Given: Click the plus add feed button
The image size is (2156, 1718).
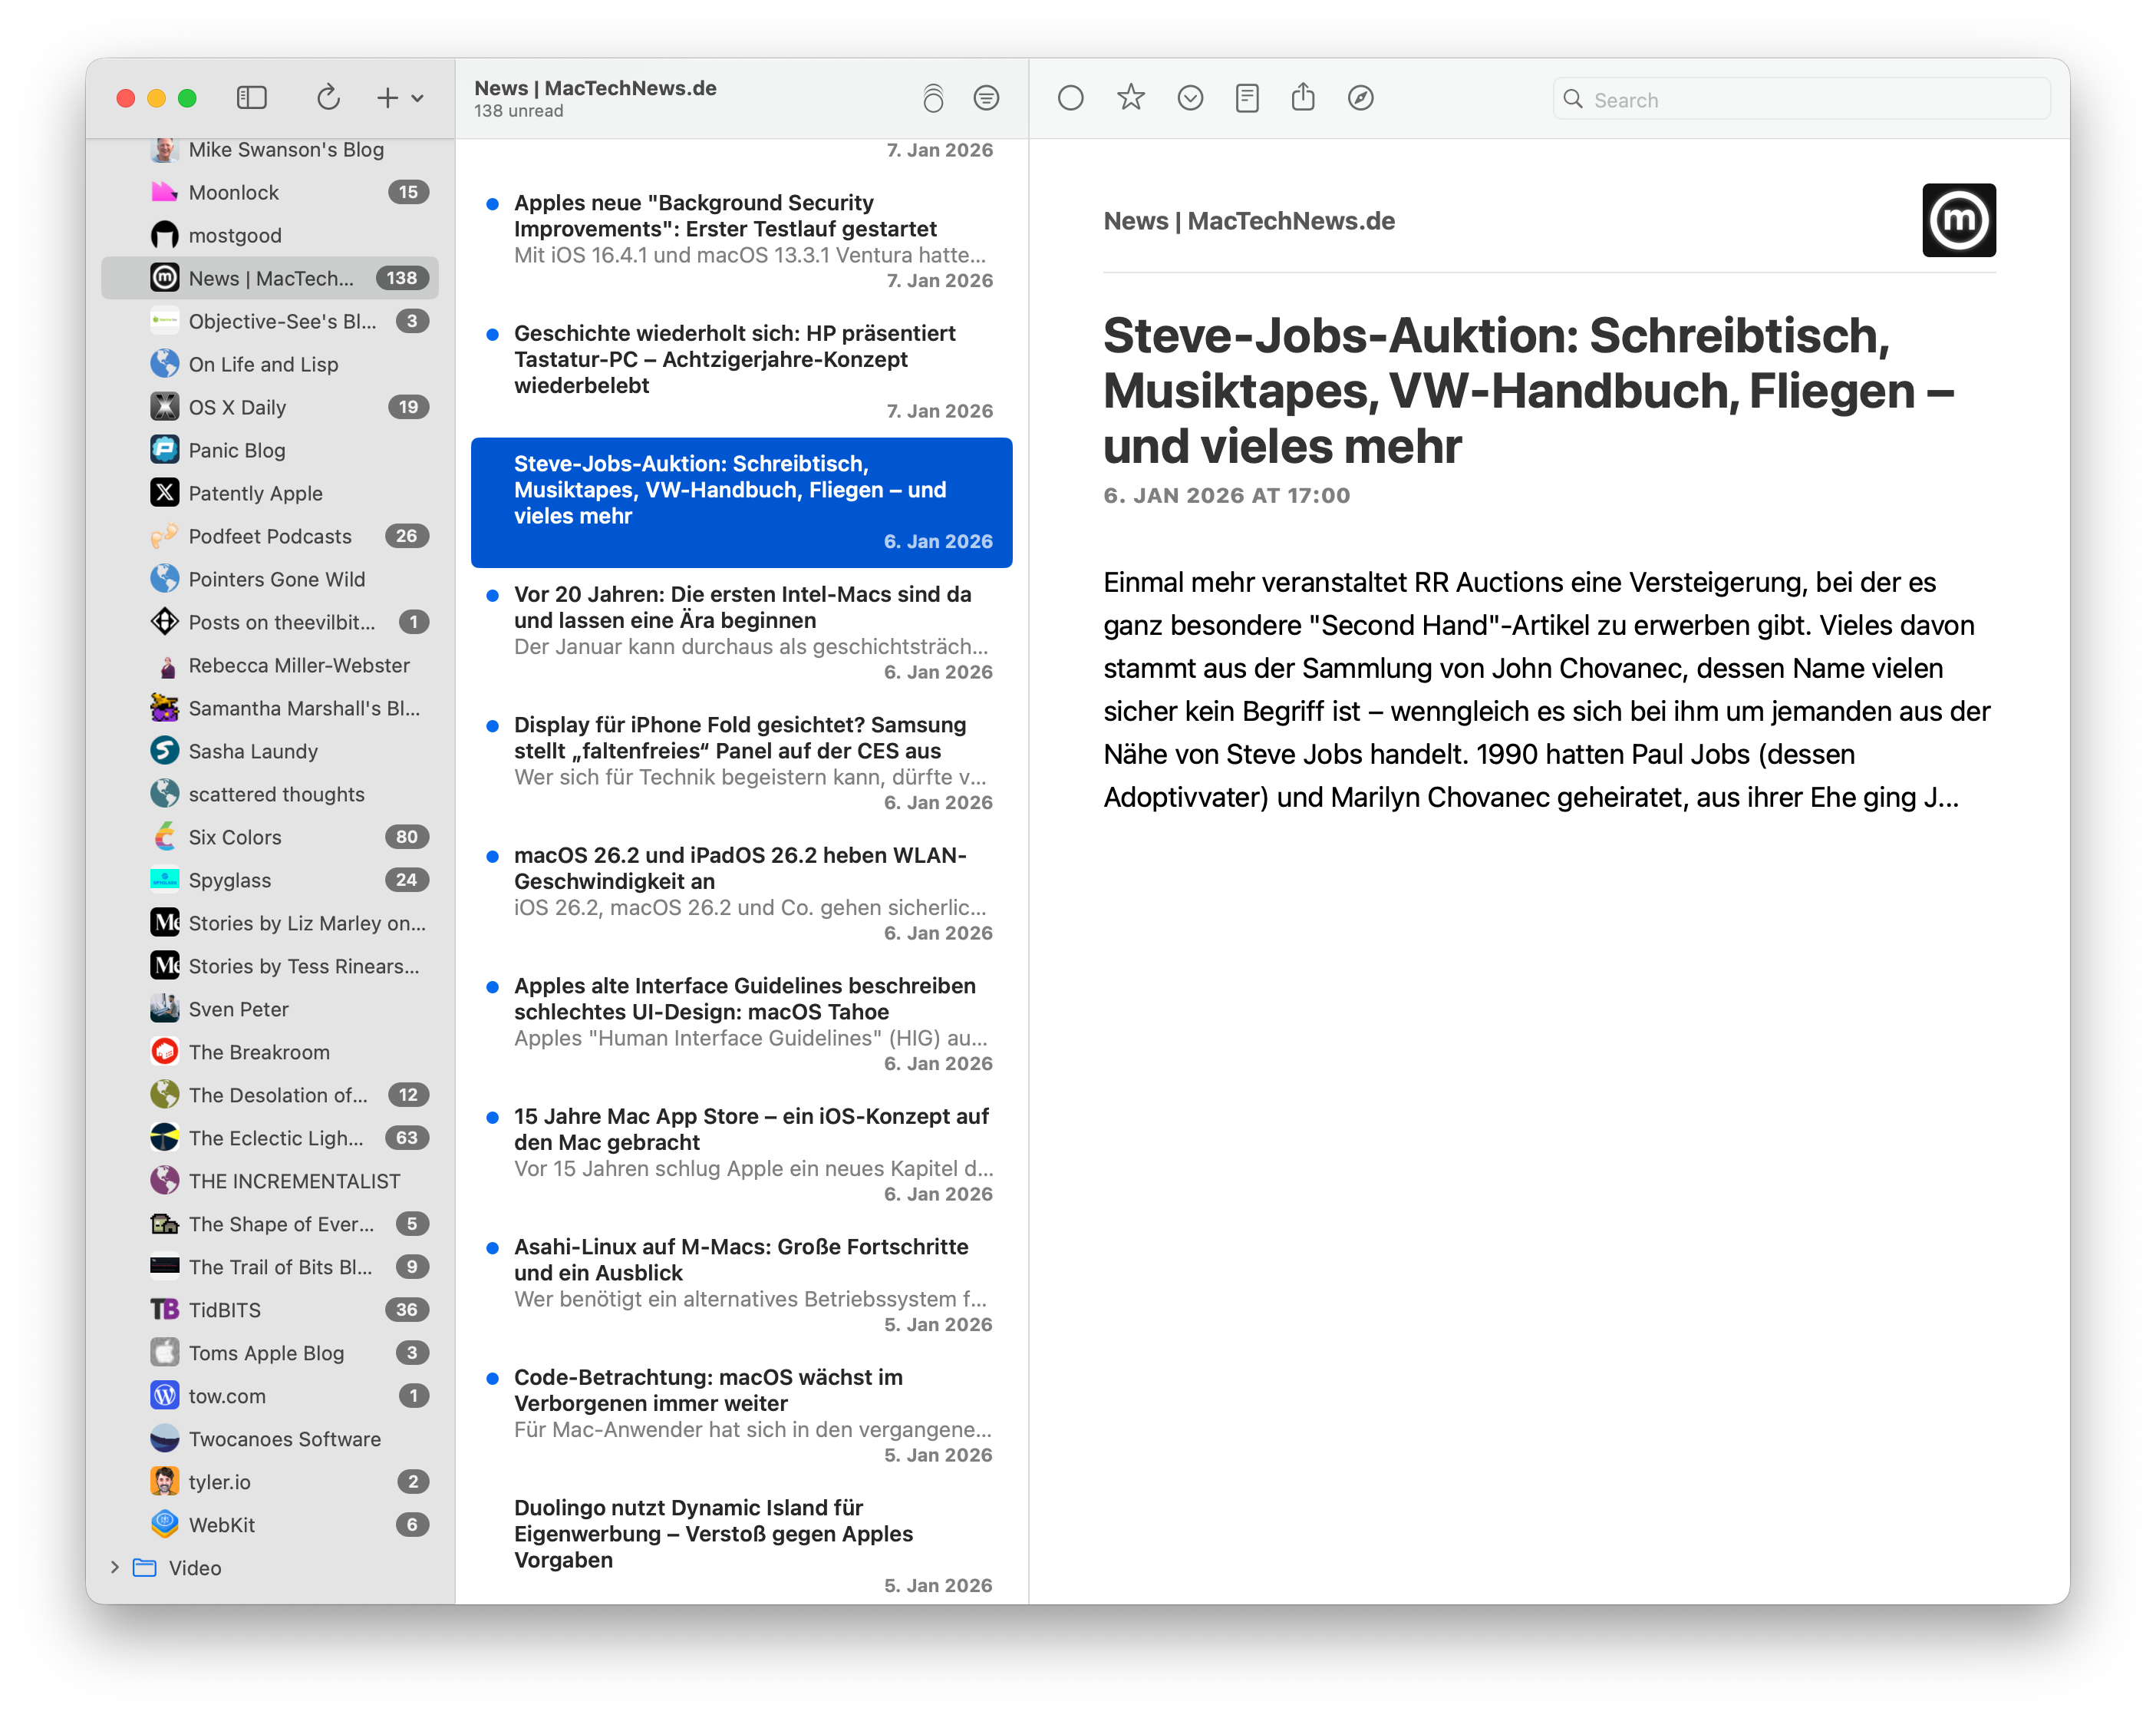Looking at the screenshot, I should (x=387, y=98).
